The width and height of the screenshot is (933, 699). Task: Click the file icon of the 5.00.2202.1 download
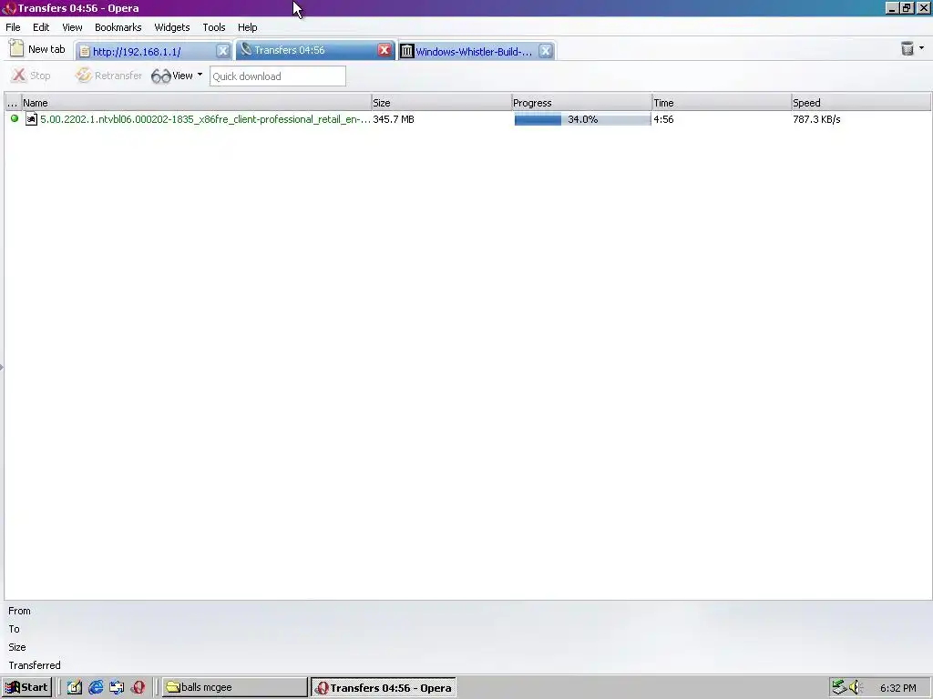[x=32, y=119]
